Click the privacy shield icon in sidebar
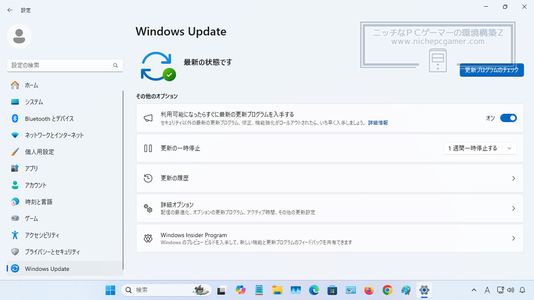 [x=15, y=252]
